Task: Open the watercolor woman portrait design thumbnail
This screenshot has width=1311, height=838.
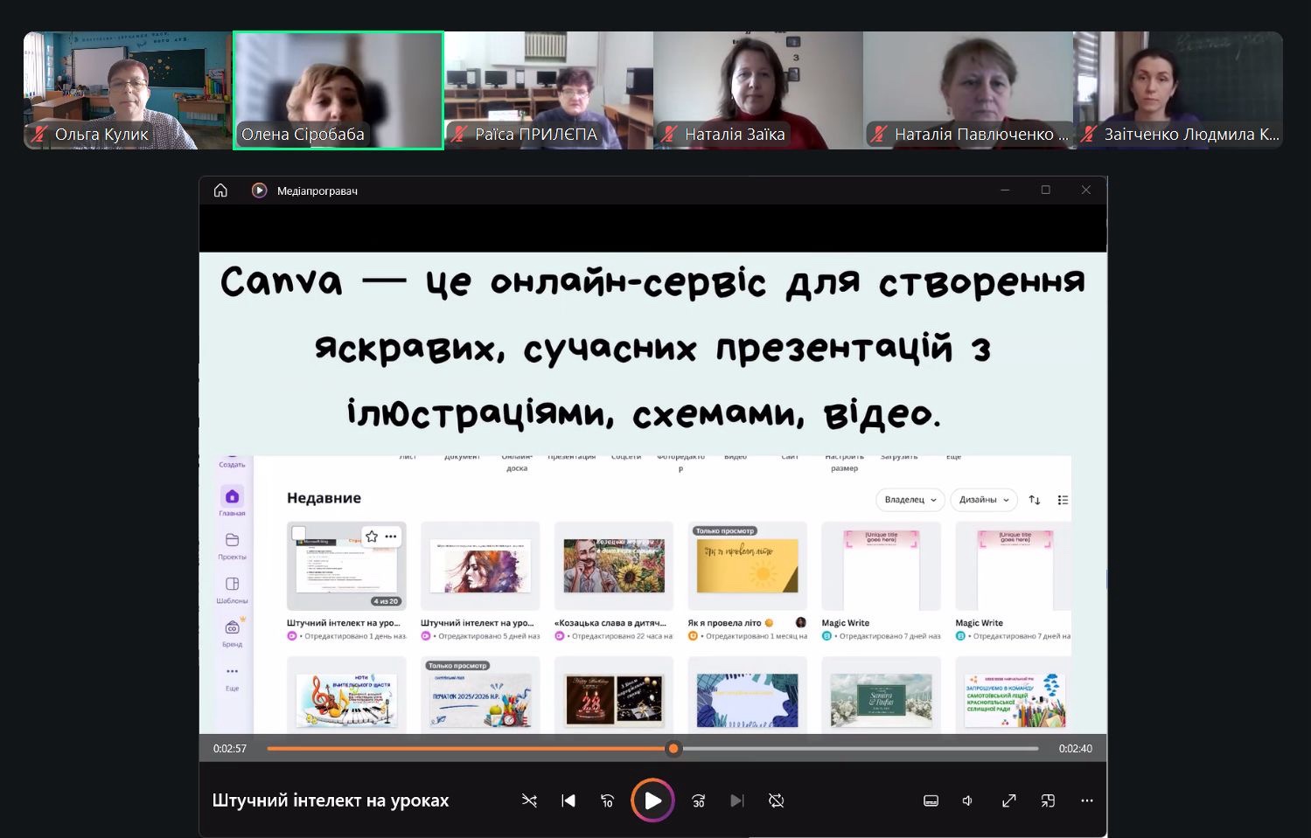Action: [480, 566]
